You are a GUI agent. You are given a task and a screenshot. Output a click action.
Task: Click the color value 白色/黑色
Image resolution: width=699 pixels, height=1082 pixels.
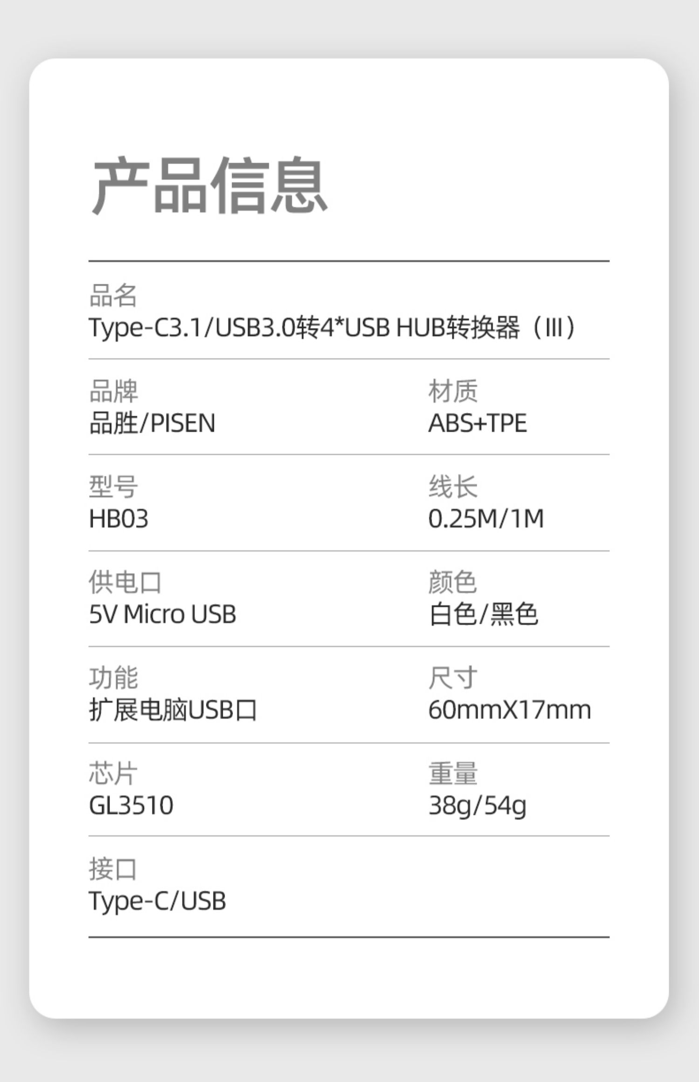coord(483,614)
